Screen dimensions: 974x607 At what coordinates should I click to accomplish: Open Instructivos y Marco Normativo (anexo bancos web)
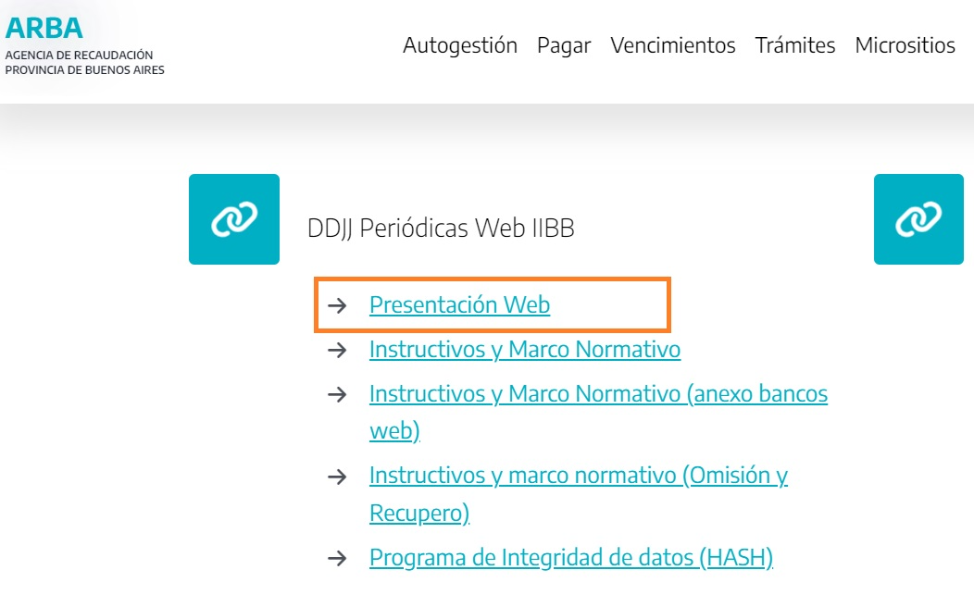coord(598,412)
